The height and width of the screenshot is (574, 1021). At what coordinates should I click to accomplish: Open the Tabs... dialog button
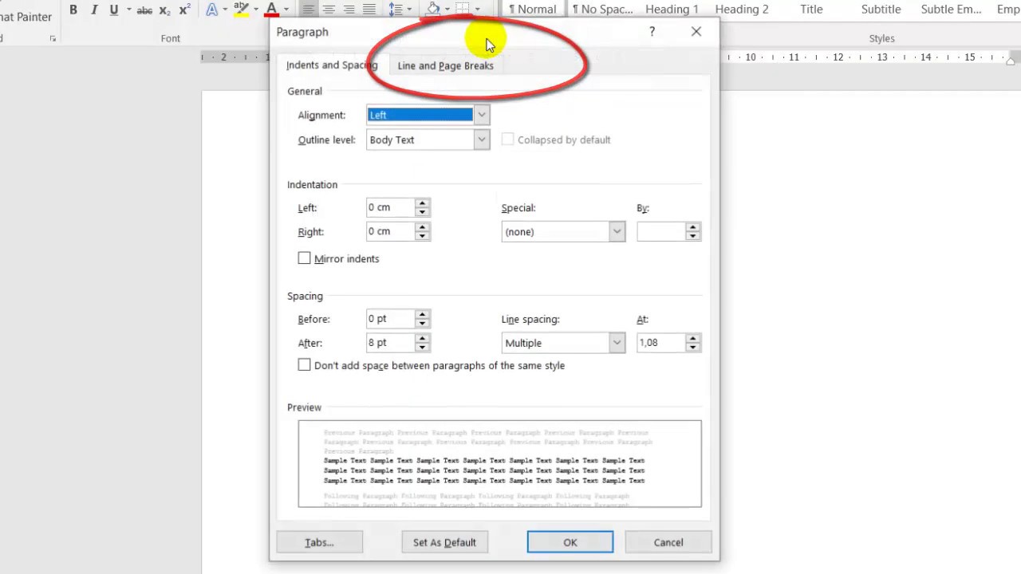click(x=320, y=542)
